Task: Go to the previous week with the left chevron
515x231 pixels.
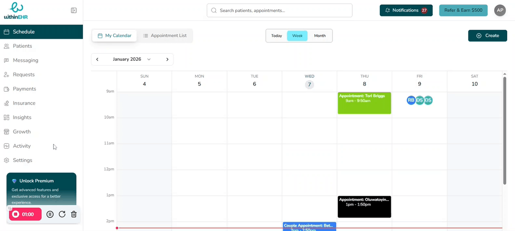Action: [x=98, y=59]
